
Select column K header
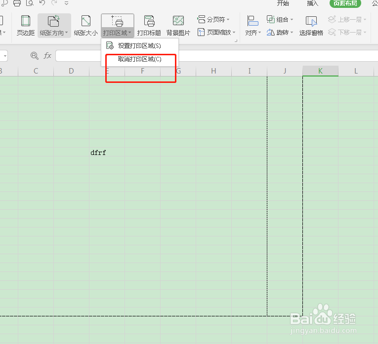point(320,71)
